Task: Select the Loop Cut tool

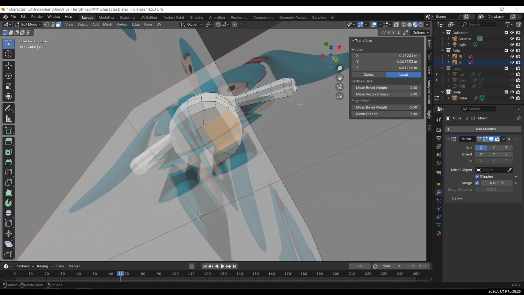Action: 8,172
